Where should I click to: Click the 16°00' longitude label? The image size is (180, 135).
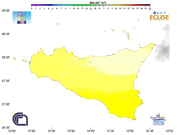coord(169,131)
